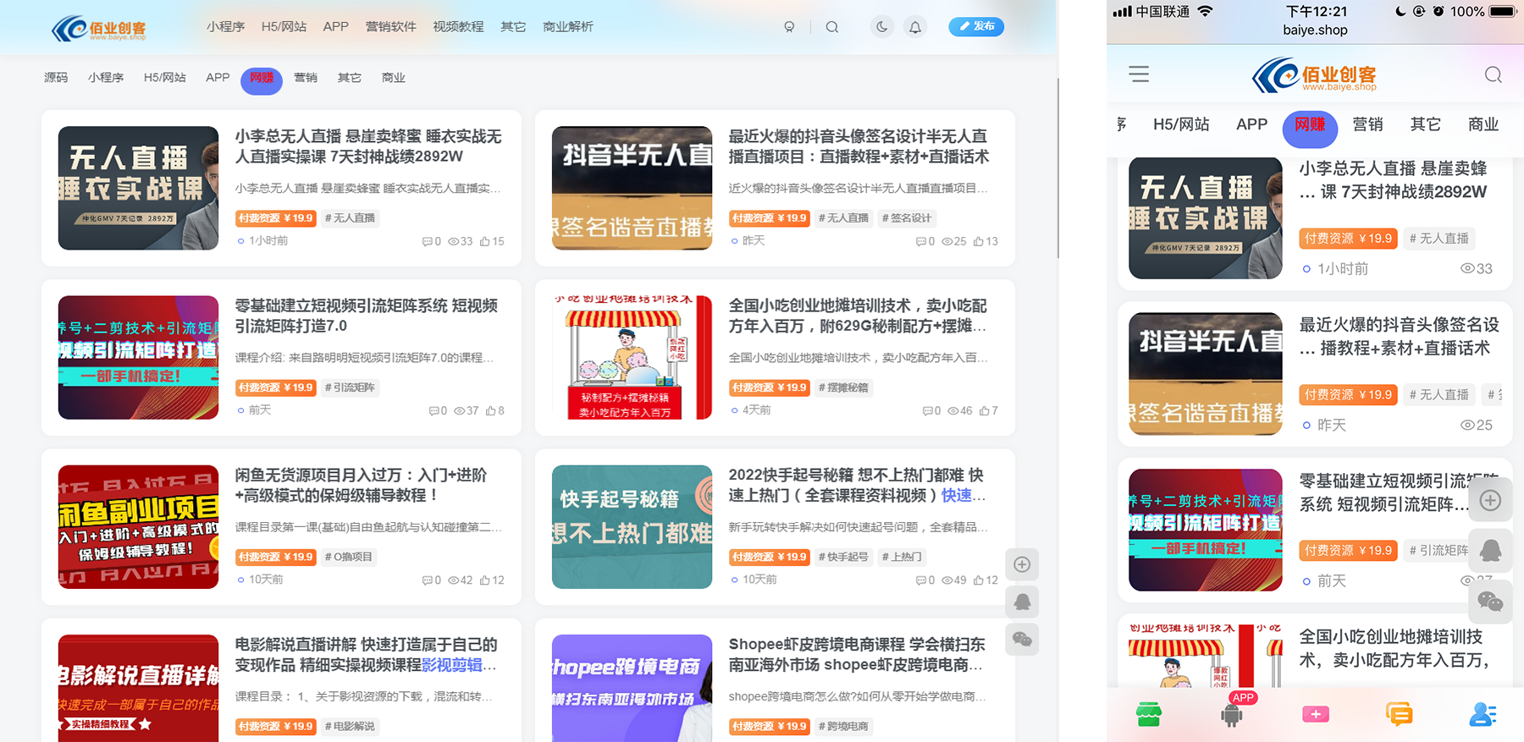Expand the desktop floating plus circle button
The height and width of the screenshot is (742, 1524).
(x=1022, y=564)
